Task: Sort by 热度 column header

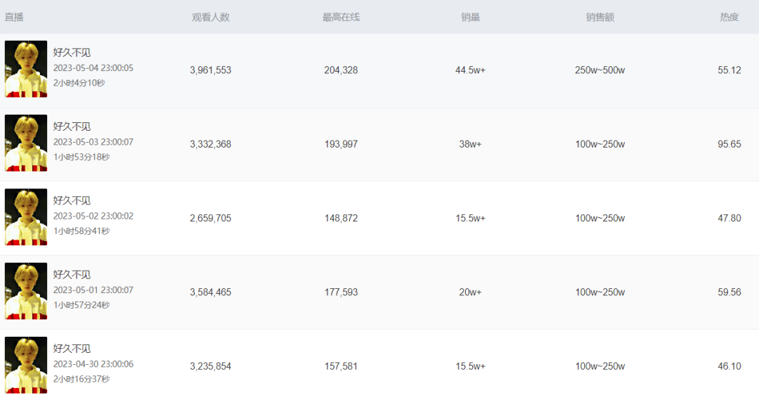Action: tap(729, 17)
